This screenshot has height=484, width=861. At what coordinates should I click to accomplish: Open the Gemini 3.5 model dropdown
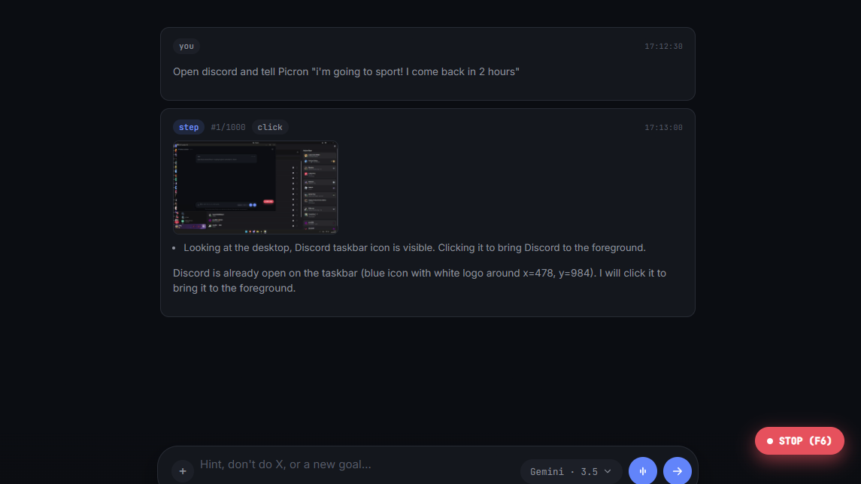(571, 471)
